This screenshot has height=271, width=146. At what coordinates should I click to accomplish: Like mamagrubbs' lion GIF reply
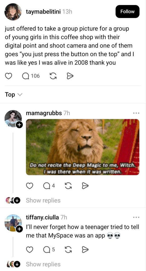30,186
